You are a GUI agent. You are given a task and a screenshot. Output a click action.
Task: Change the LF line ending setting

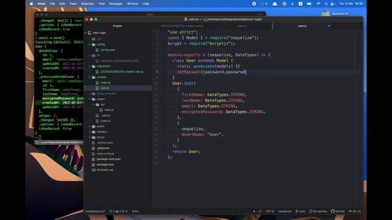(260, 211)
